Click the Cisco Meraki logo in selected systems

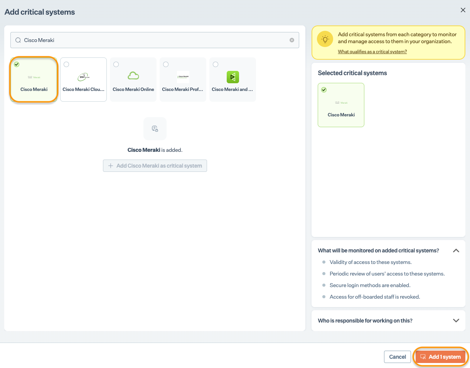[x=341, y=103]
